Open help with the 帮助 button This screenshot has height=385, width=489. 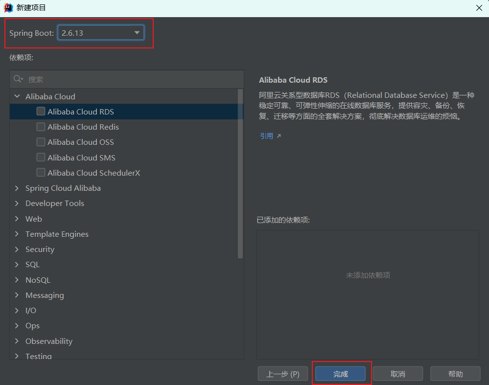tap(455, 374)
